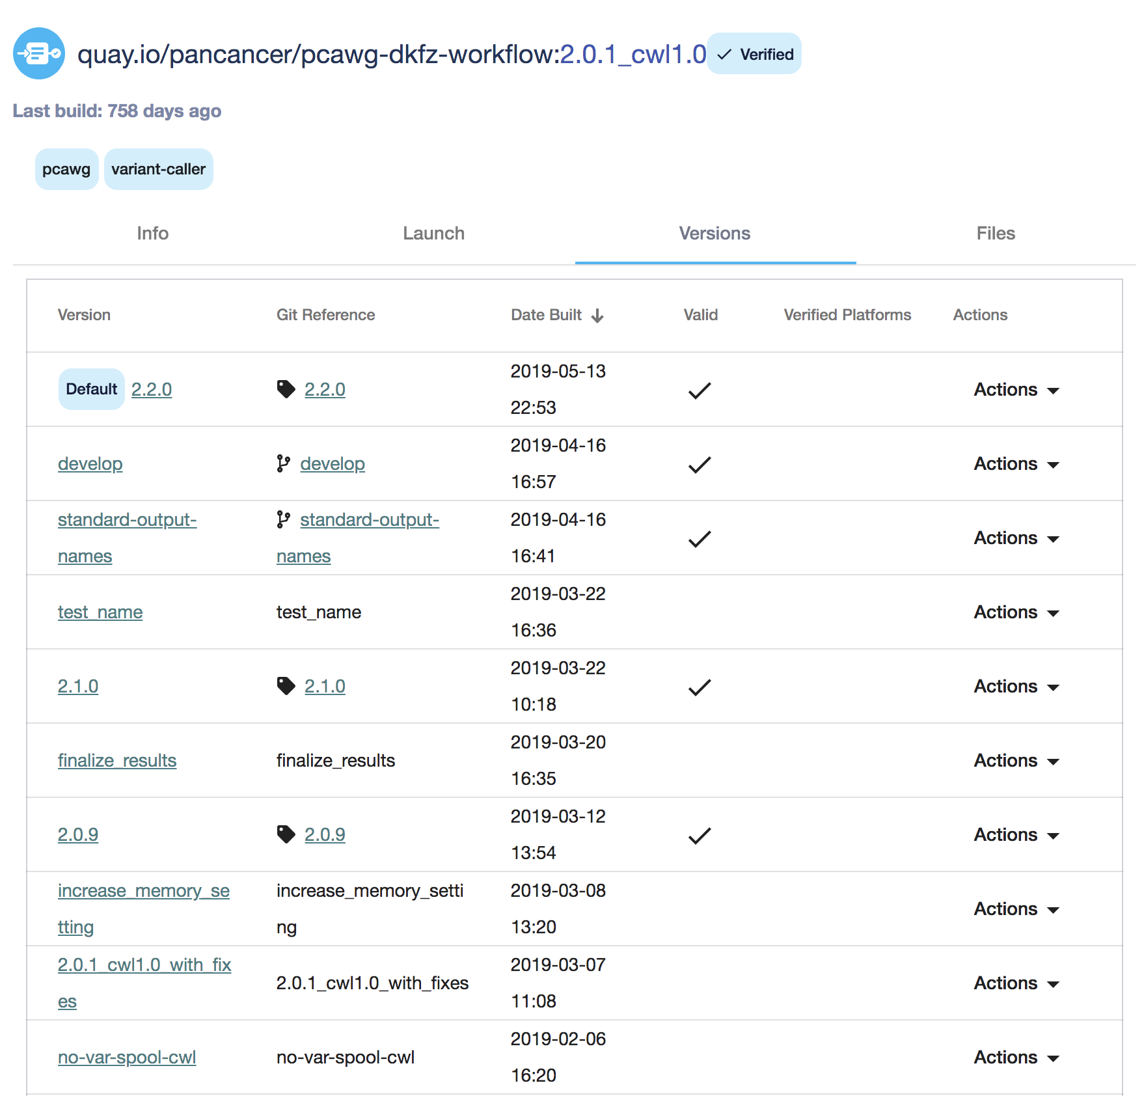Open the Actions dropdown for version 2.2.0
1144x1096 pixels.
point(1015,390)
